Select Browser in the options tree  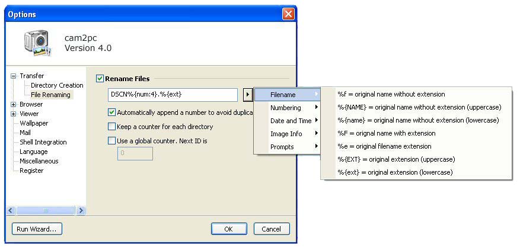tap(31, 104)
